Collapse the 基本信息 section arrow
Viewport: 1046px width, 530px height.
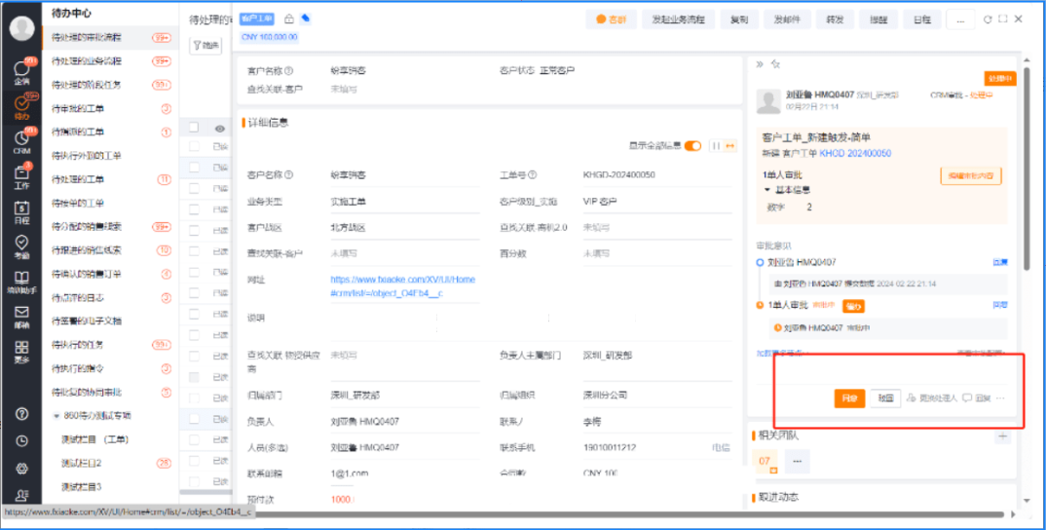(x=767, y=190)
